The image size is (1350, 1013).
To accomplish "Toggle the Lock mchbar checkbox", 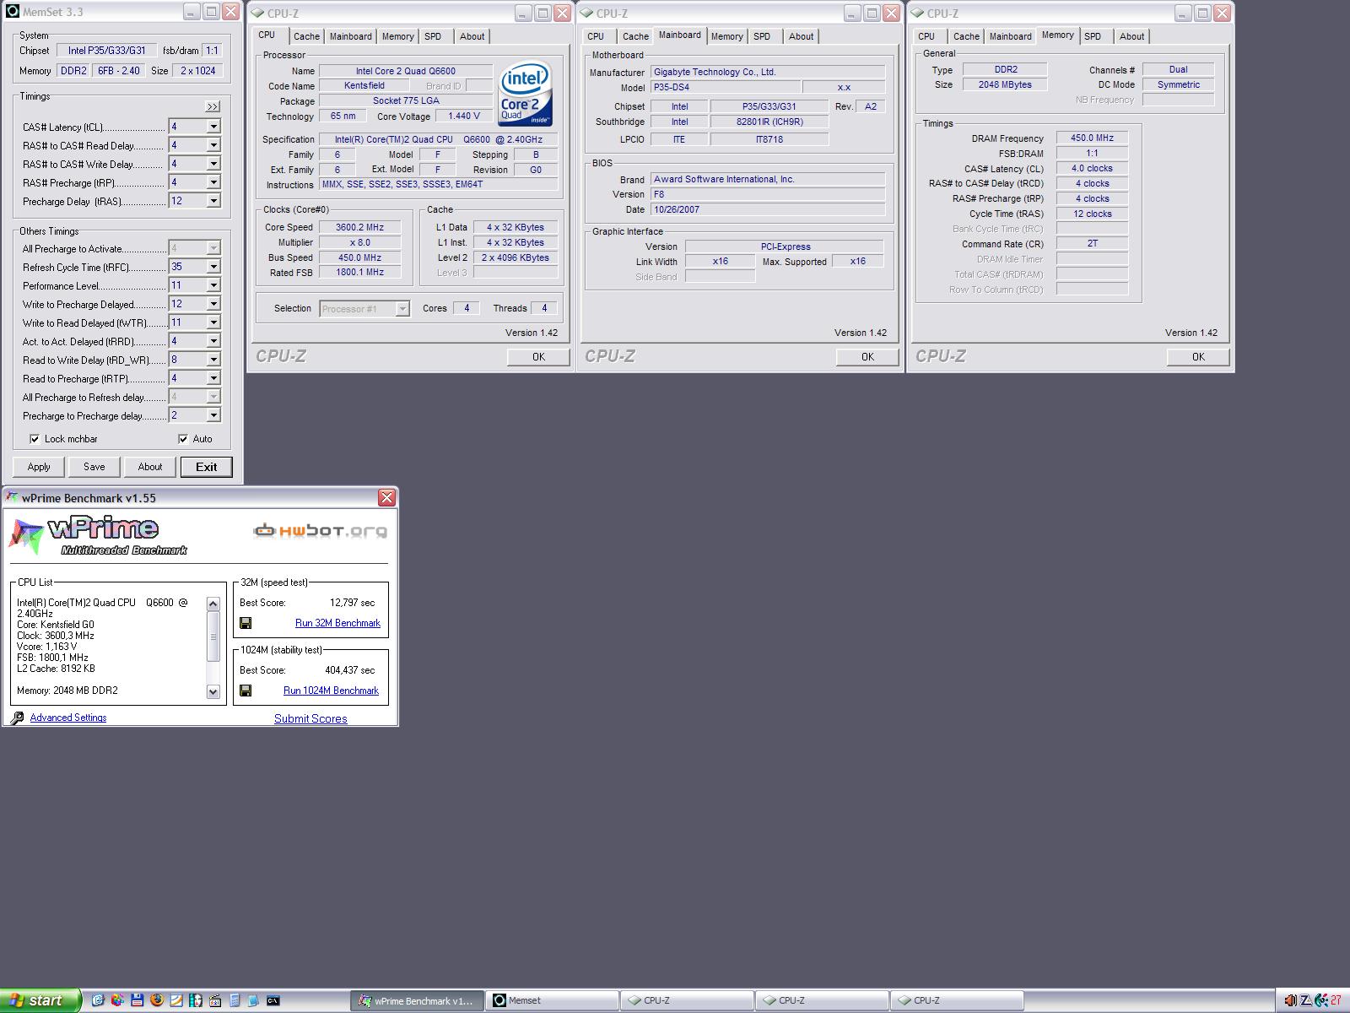I will click(x=35, y=439).
